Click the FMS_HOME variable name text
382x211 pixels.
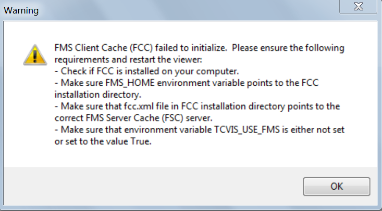click(x=130, y=83)
